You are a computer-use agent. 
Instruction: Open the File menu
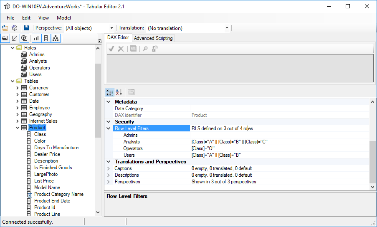10,18
